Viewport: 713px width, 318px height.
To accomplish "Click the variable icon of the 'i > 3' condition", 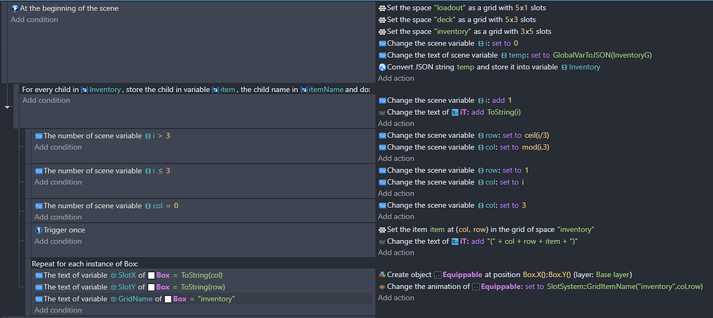I will [39, 136].
